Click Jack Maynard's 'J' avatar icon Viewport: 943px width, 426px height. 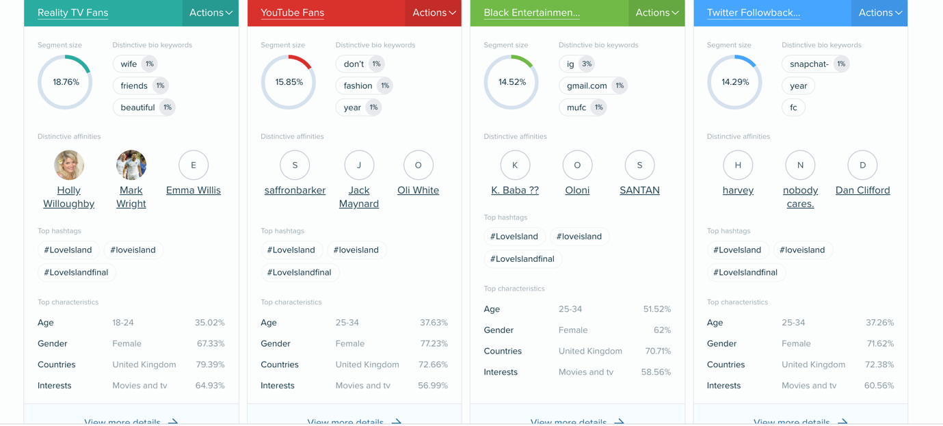[x=359, y=165]
